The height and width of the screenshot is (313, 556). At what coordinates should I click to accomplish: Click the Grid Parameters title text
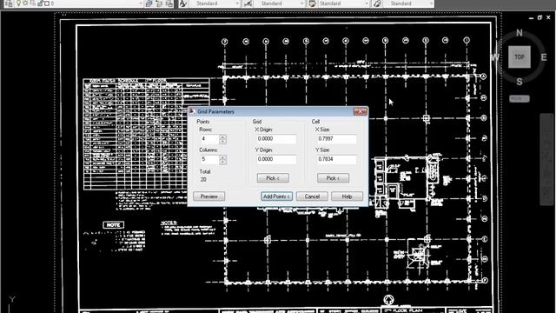(x=215, y=112)
